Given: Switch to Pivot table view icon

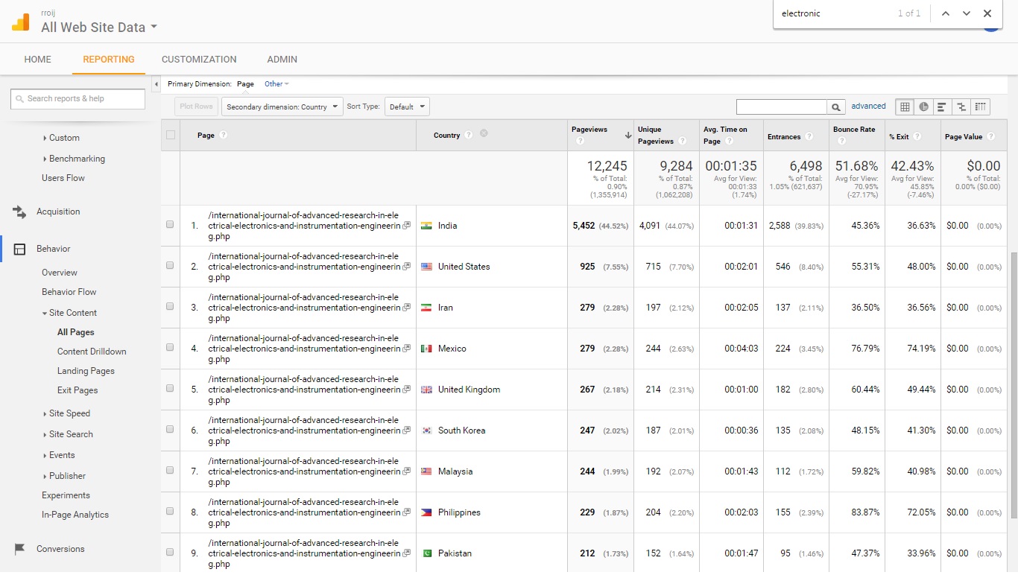Looking at the screenshot, I should point(980,107).
